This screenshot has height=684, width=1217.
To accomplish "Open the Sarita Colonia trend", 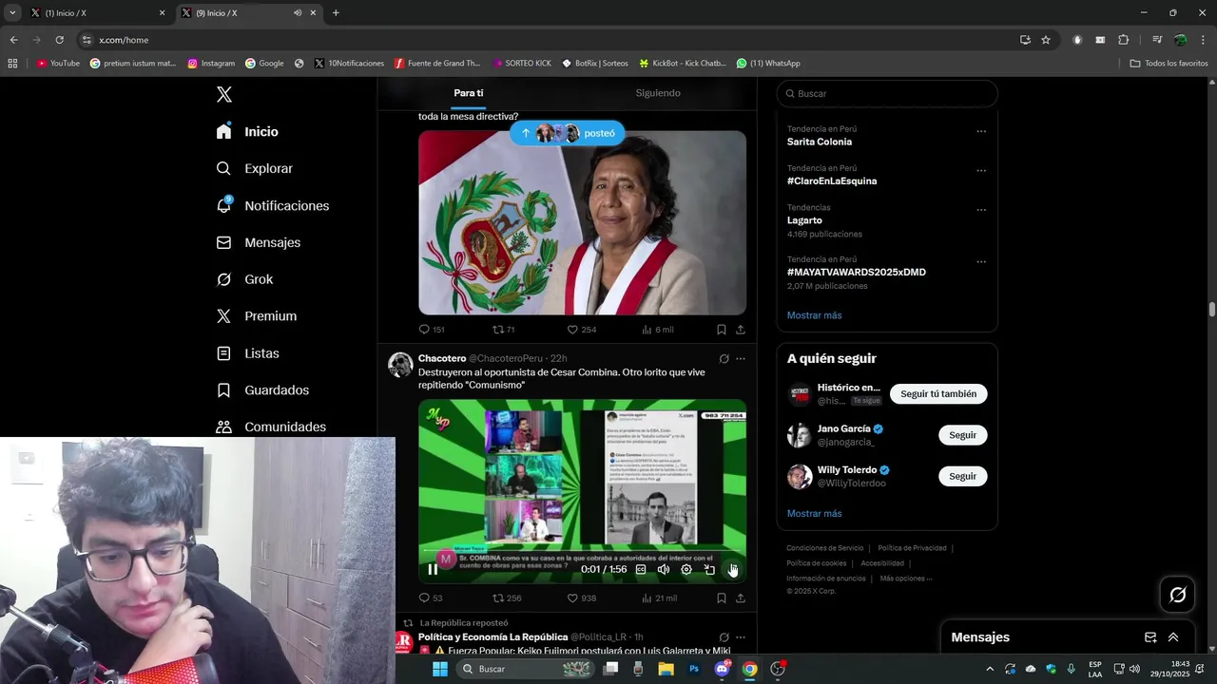I will tap(820, 142).
